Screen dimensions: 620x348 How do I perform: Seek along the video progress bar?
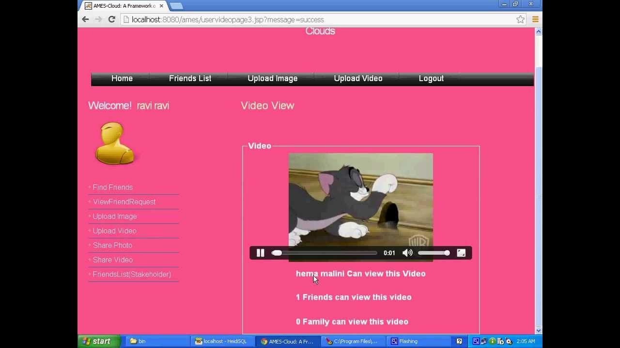(325, 253)
